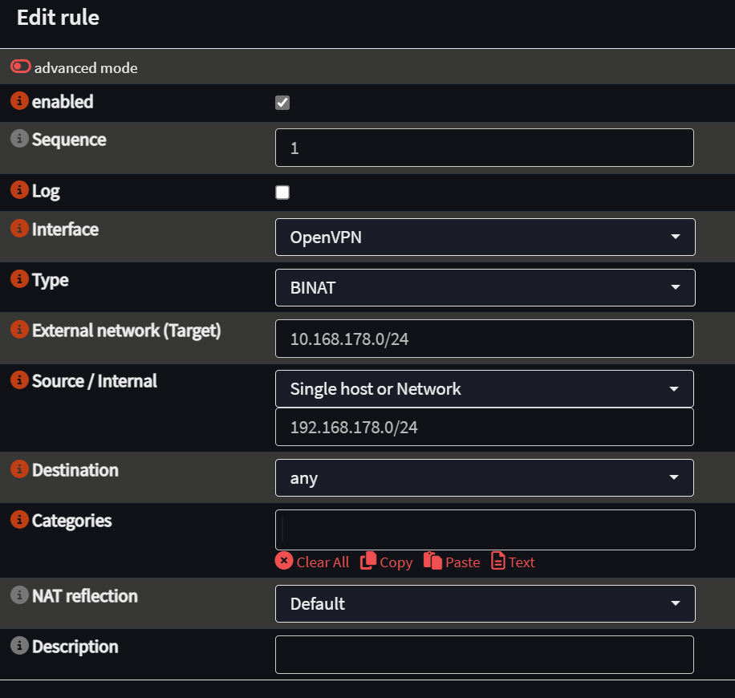The height and width of the screenshot is (698, 735).
Task: Enable the Log checkbox
Action: click(x=282, y=193)
